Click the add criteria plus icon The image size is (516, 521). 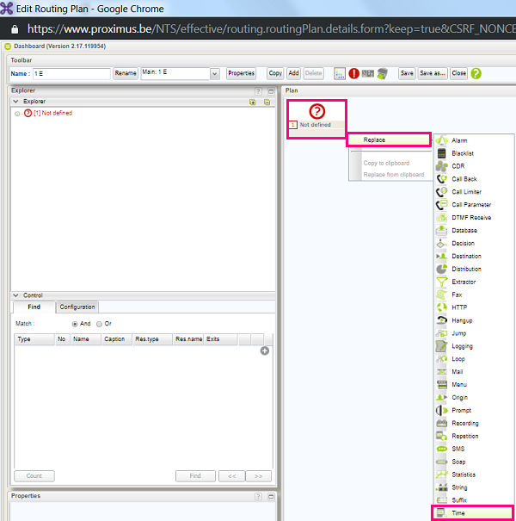[x=265, y=350]
